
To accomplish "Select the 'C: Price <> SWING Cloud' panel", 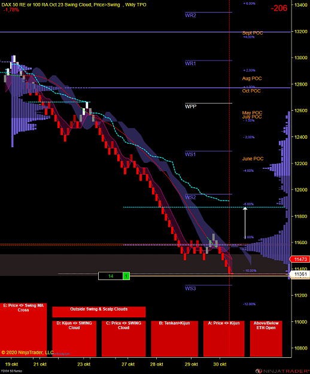I will (123, 339).
